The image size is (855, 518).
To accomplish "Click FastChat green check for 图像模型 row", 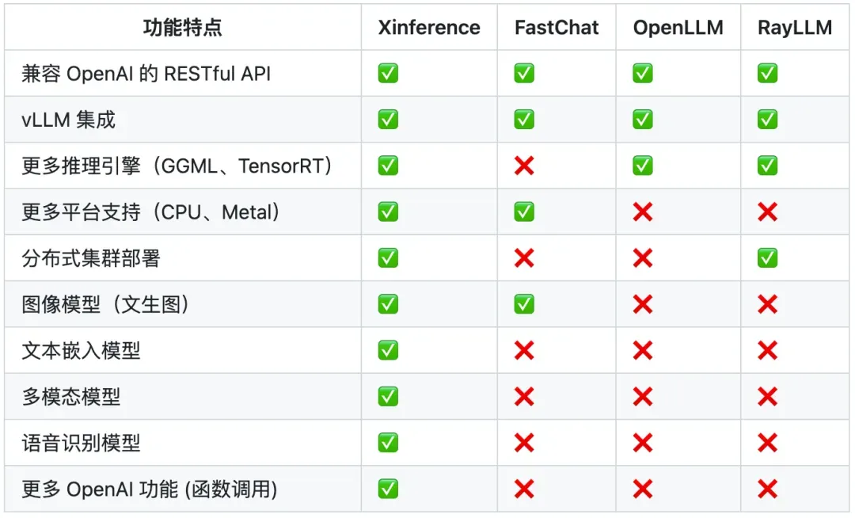I will [x=524, y=303].
